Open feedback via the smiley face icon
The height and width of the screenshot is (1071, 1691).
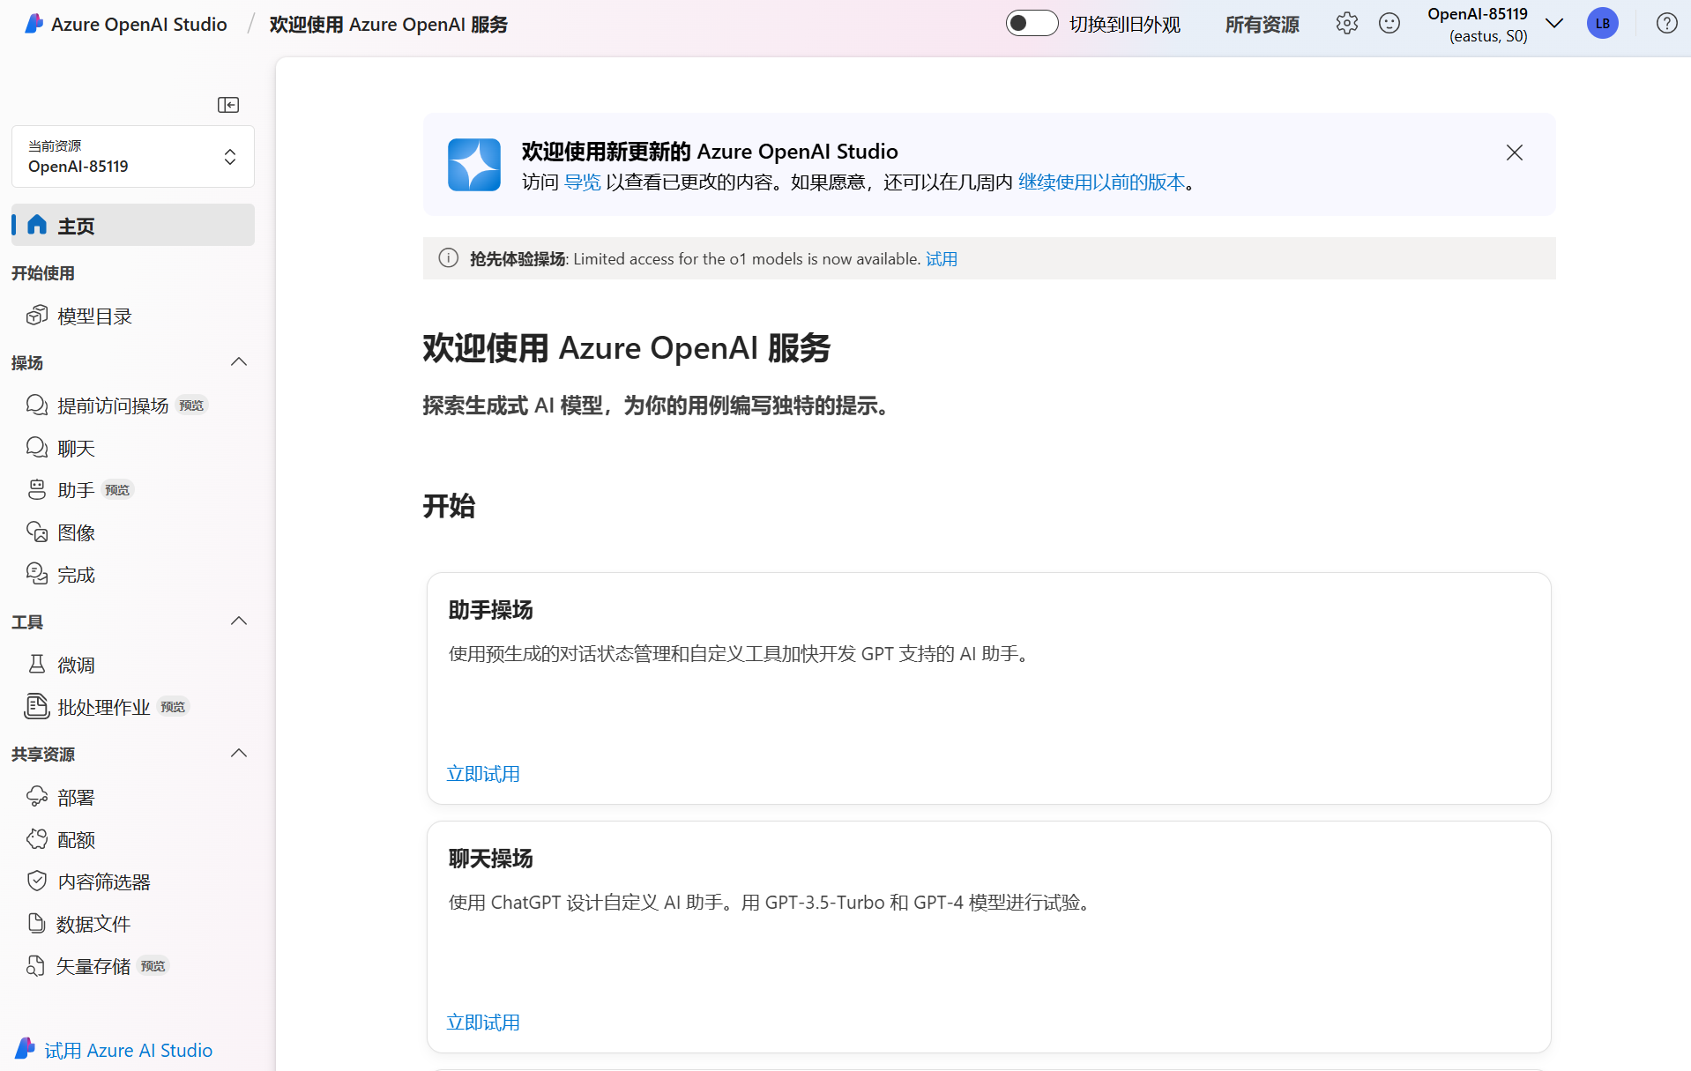1389,24
